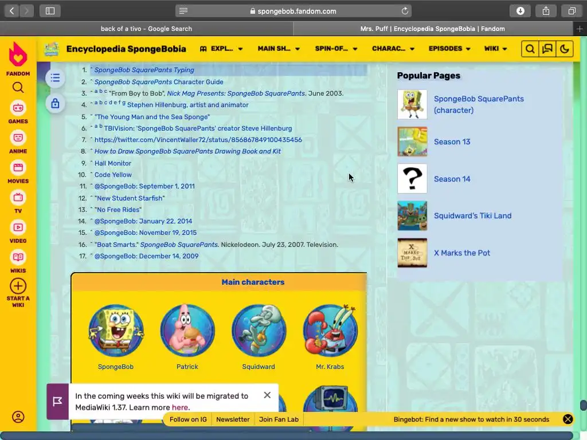The width and height of the screenshot is (587, 440).
Task: Click the Newsletter button
Action: point(233,419)
